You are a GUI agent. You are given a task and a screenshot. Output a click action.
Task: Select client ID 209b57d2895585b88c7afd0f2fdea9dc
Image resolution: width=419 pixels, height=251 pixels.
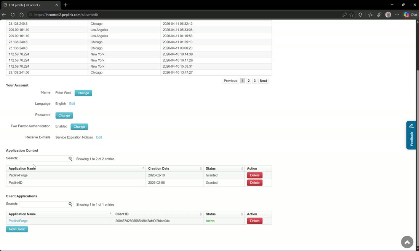pyautogui.click(x=142, y=221)
